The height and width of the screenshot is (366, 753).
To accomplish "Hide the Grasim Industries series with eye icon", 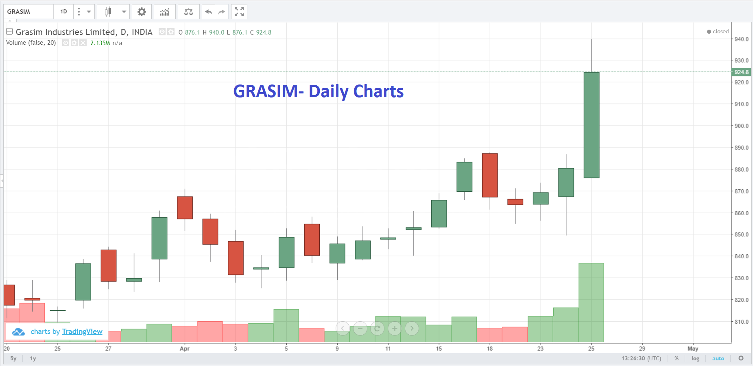I will pos(162,32).
